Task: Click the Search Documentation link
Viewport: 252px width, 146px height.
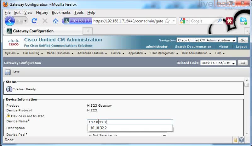Action: coord(193,47)
